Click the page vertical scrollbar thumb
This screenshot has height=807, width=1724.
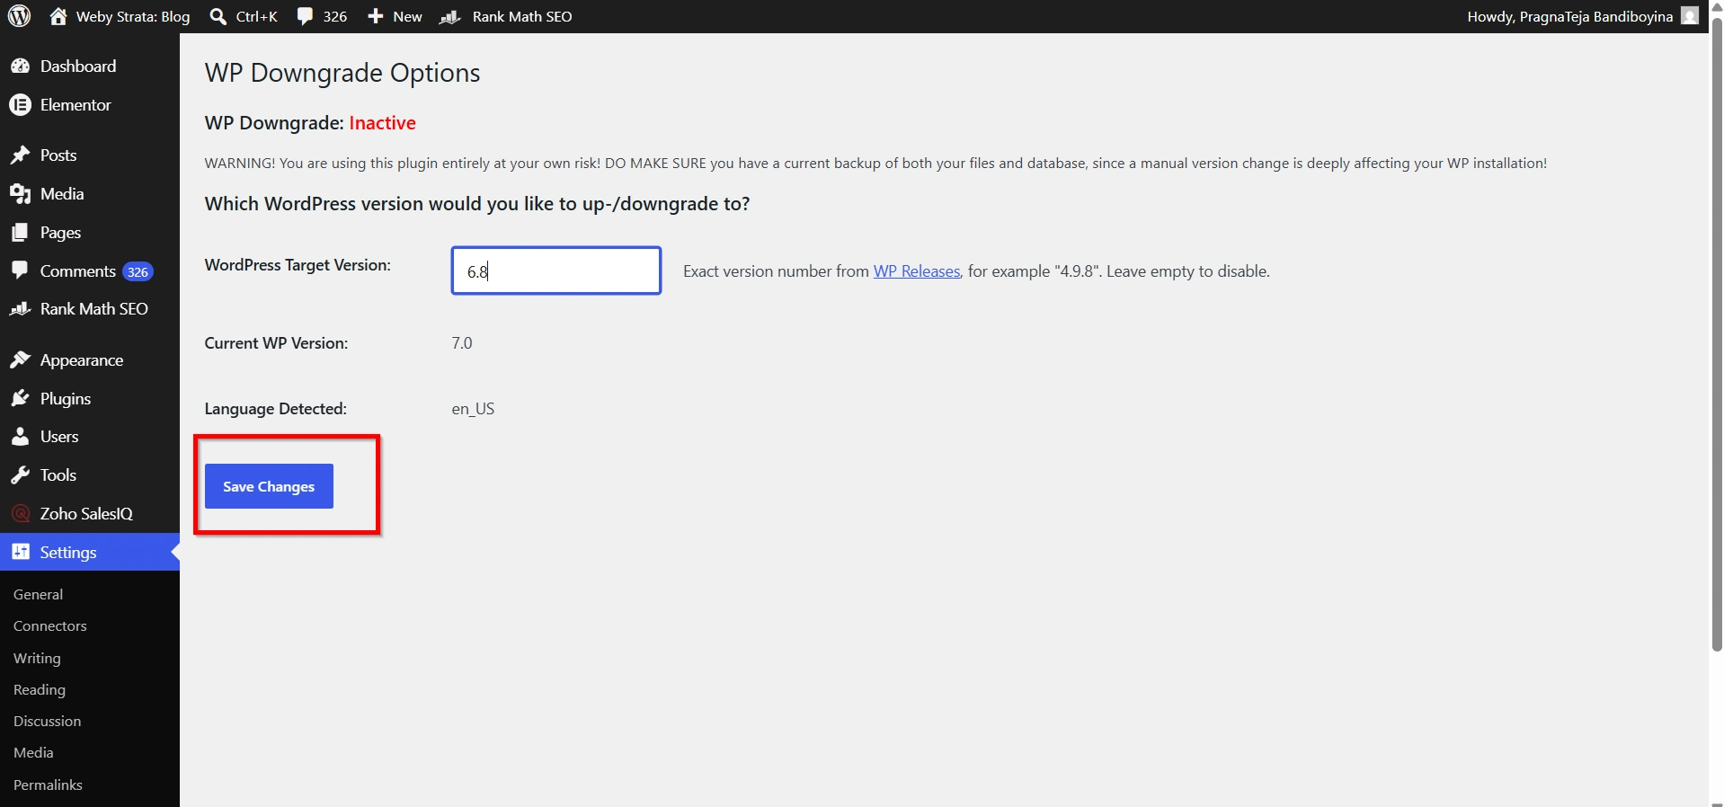1717,333
